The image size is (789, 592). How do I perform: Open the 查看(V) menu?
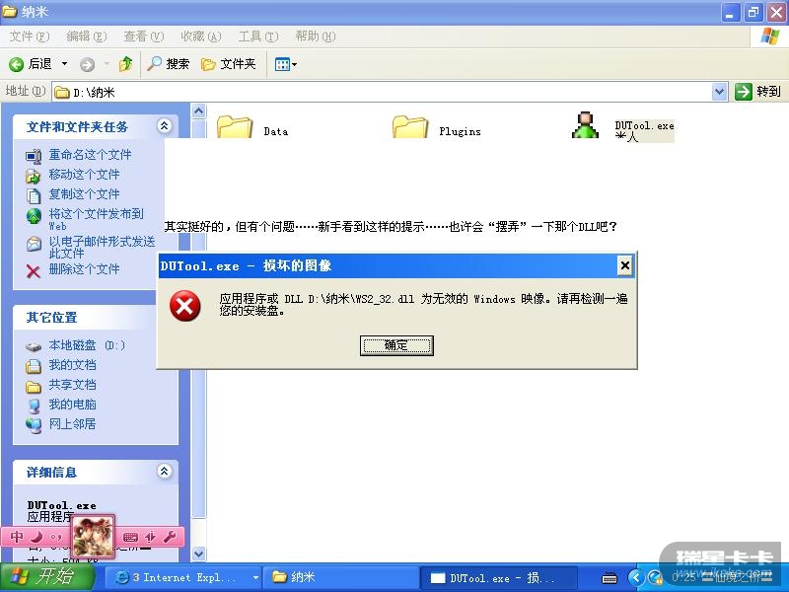[x=144, y=37]
